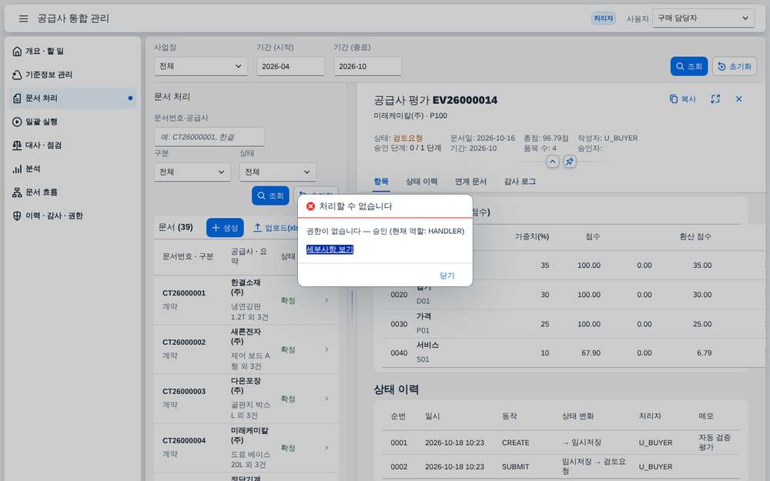Image resolution: width=770 pixels, height=481 pixels.
Task: Click item row 0030 가격
Action: coord(574,324)
